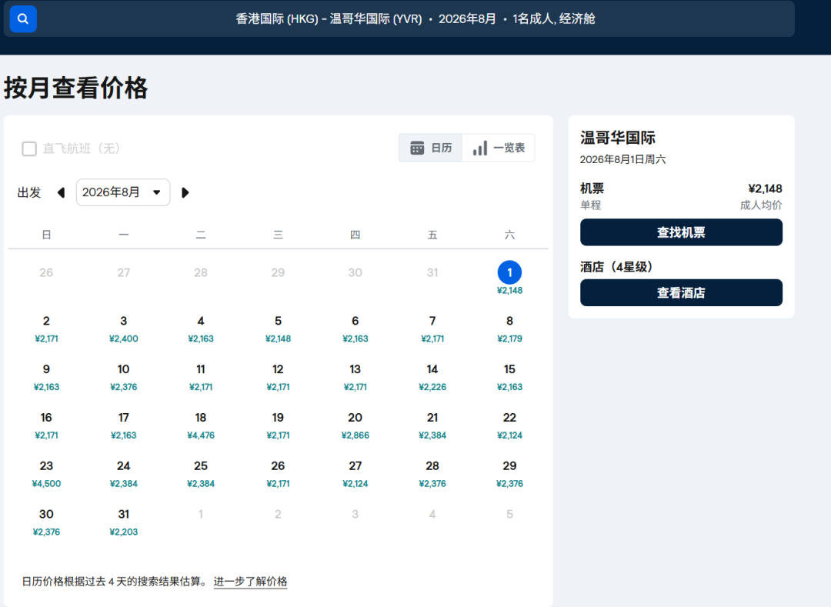
Task: Pick August 3 priced ¥2,400
Action: point(123,329)
